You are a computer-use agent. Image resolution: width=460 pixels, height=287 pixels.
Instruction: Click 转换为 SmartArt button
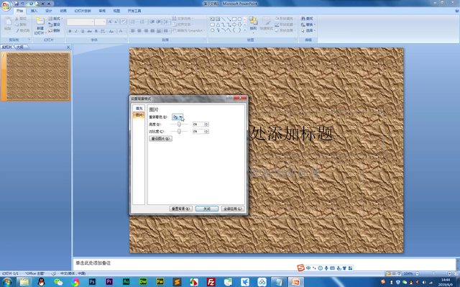tap(188, 30)
